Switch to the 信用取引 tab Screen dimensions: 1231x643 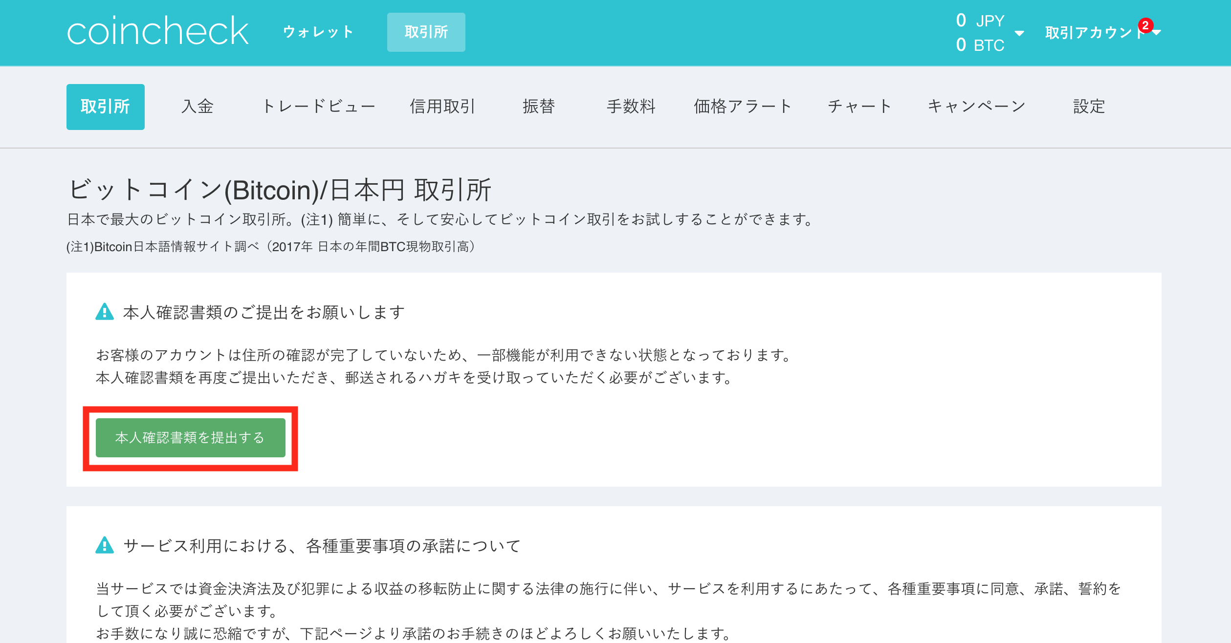click(x=442, y=106)
